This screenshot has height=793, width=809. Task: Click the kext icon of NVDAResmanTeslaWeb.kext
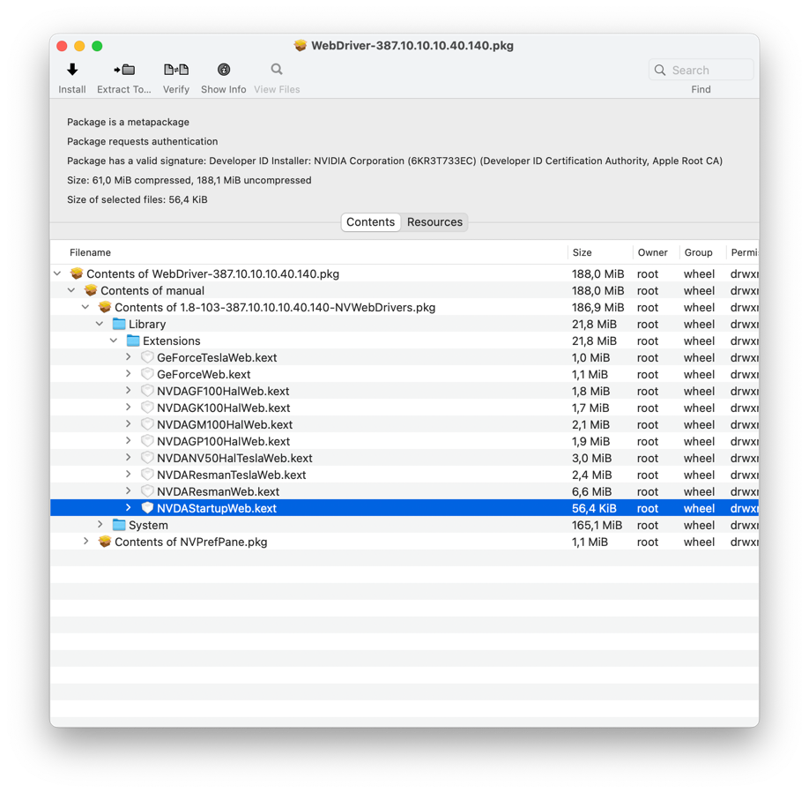click(147, 475)
